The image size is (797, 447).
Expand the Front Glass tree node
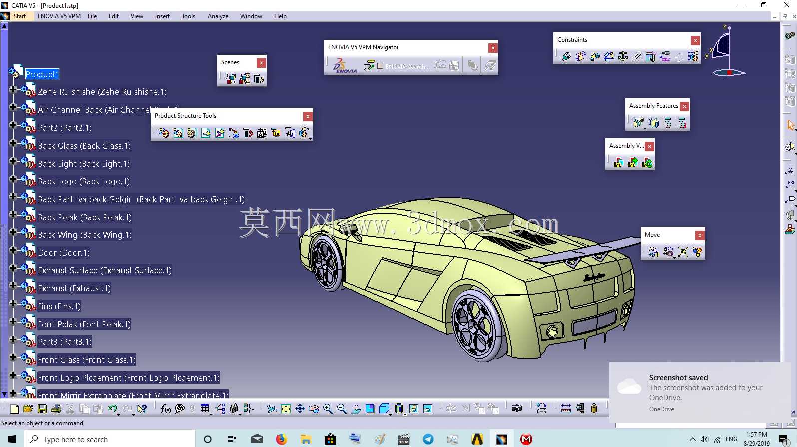pos(13,358)
